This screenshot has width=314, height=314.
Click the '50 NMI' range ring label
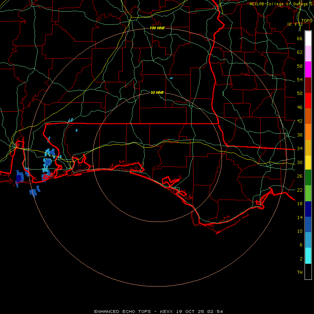click(157, 92)
